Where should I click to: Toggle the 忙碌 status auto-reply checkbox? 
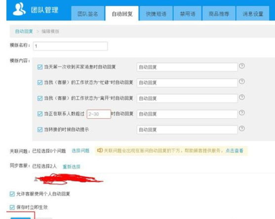tap(40, 83)
